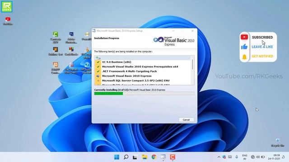Show hidden system tray icons
The image size is (289, 162).
pos(219,157)
